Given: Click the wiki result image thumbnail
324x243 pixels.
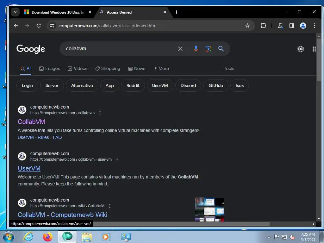Looking at the screenshot, I should coord(209,209).
